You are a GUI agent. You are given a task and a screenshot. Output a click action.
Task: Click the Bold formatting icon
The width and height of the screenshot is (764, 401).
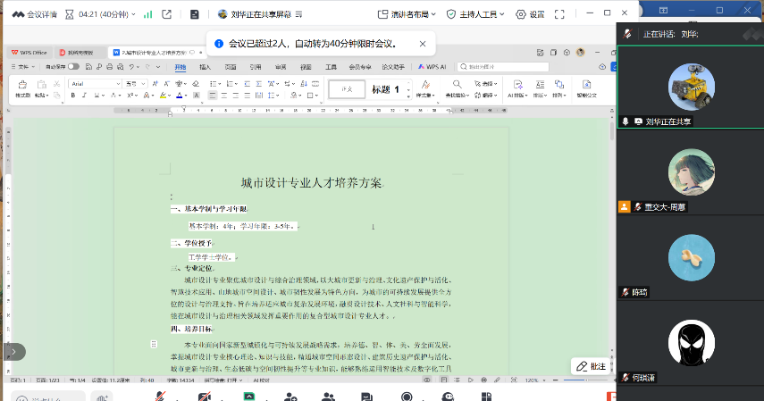pos(75,96)
